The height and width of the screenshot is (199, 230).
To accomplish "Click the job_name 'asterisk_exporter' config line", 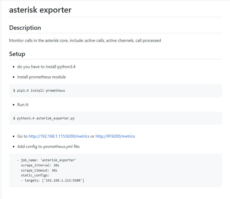I will tap(47, 160).
